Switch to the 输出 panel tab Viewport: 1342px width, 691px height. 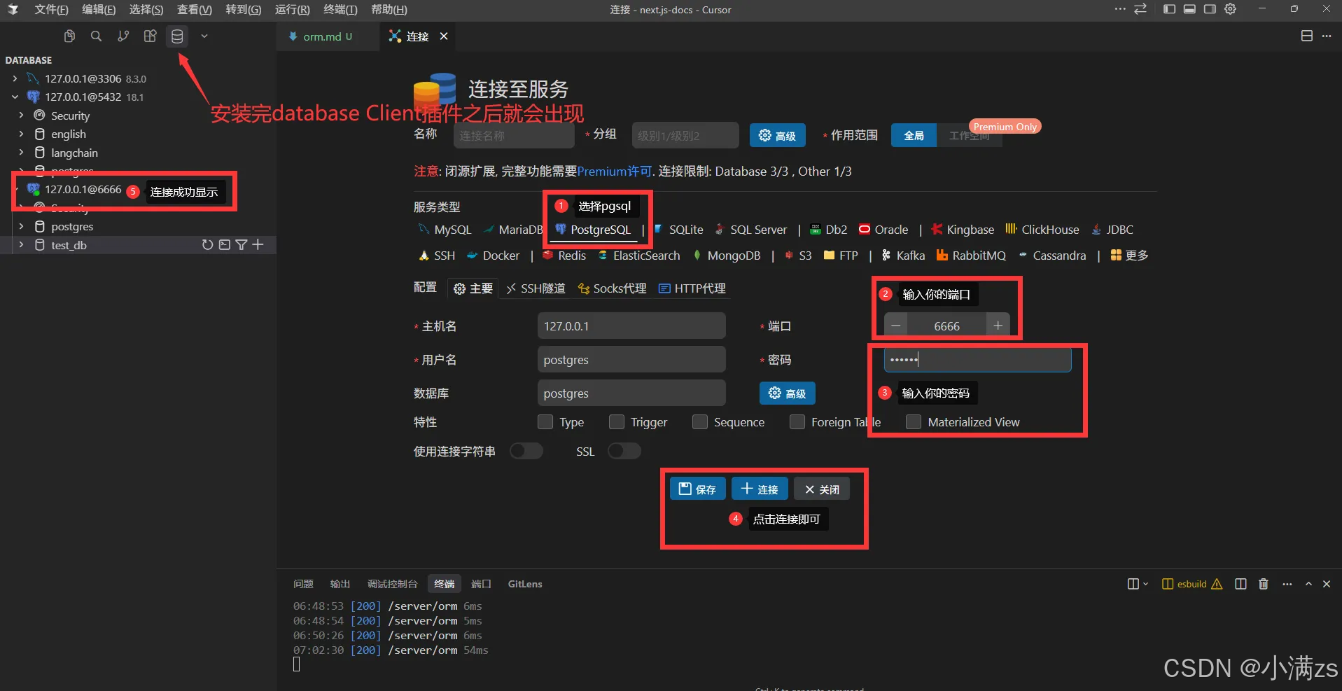(340, 584)
